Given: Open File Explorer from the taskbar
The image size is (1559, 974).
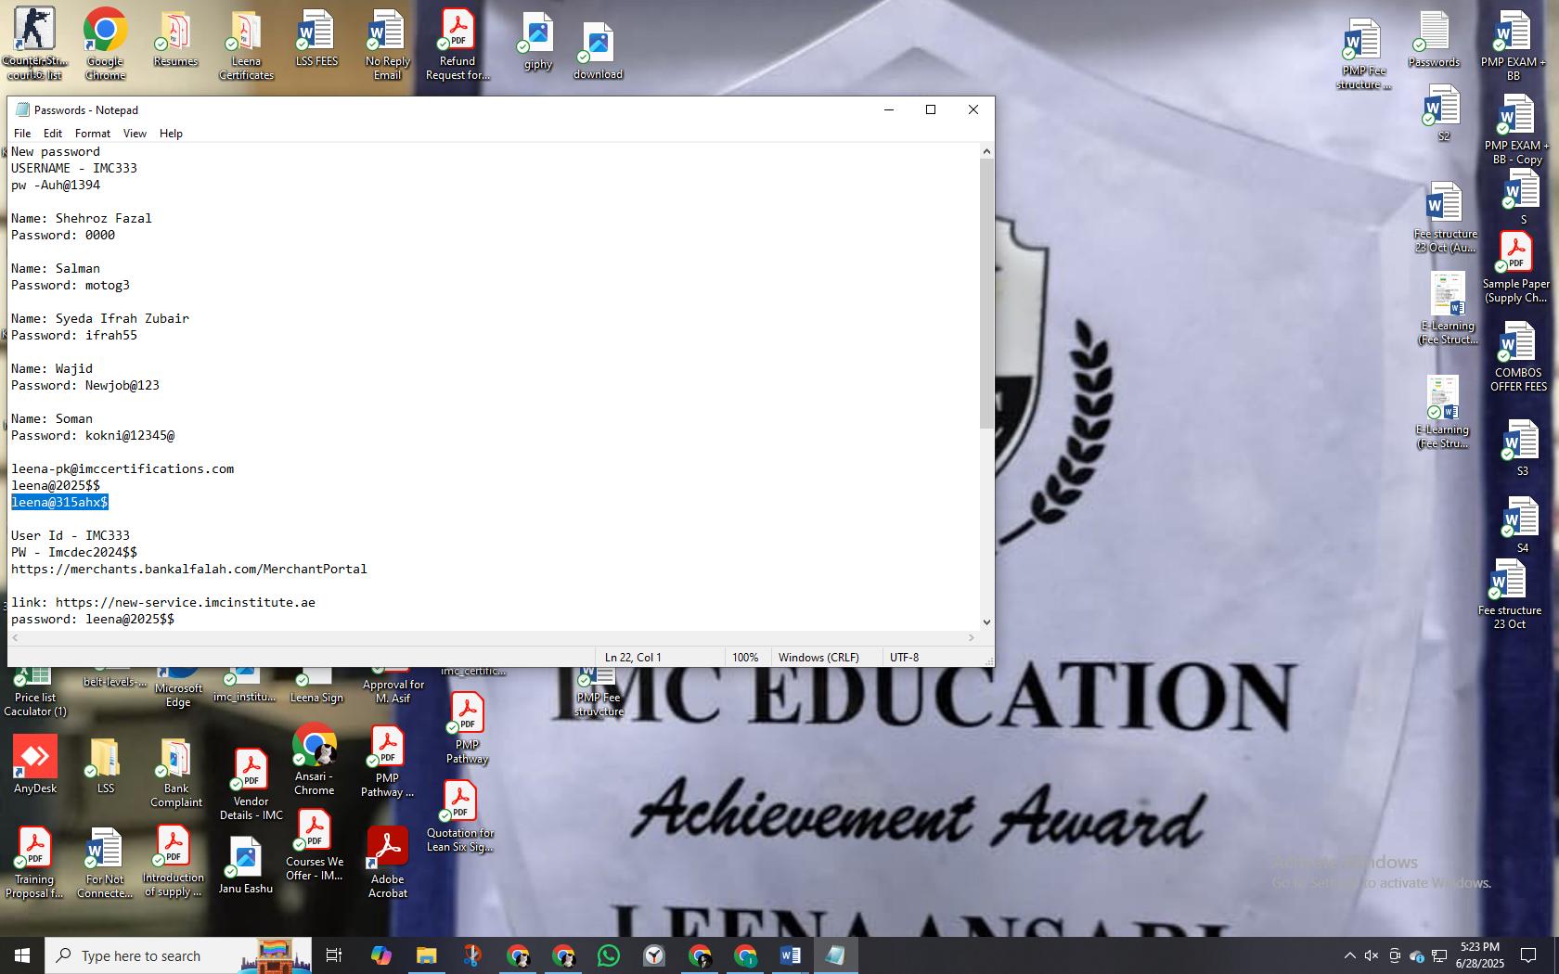Looking at the screenshot, I should tap(426, 955).
